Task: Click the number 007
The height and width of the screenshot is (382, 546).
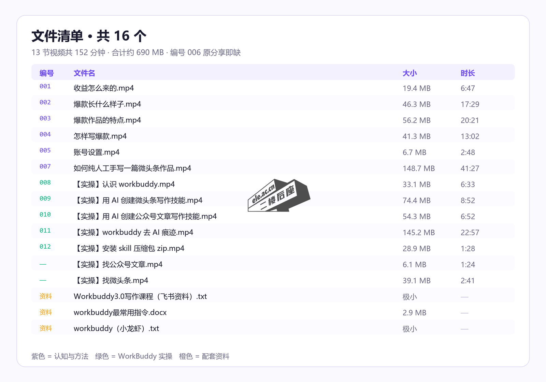Action: coord(45,166)
